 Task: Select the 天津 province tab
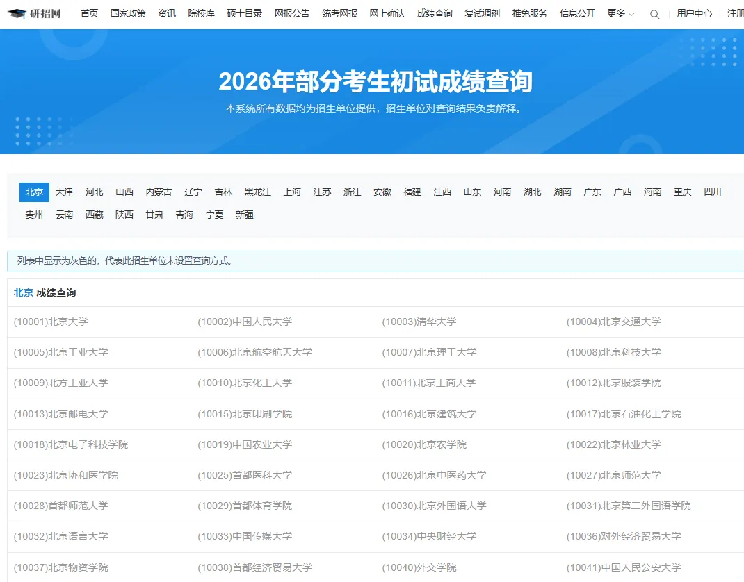[x=64, y=192]
